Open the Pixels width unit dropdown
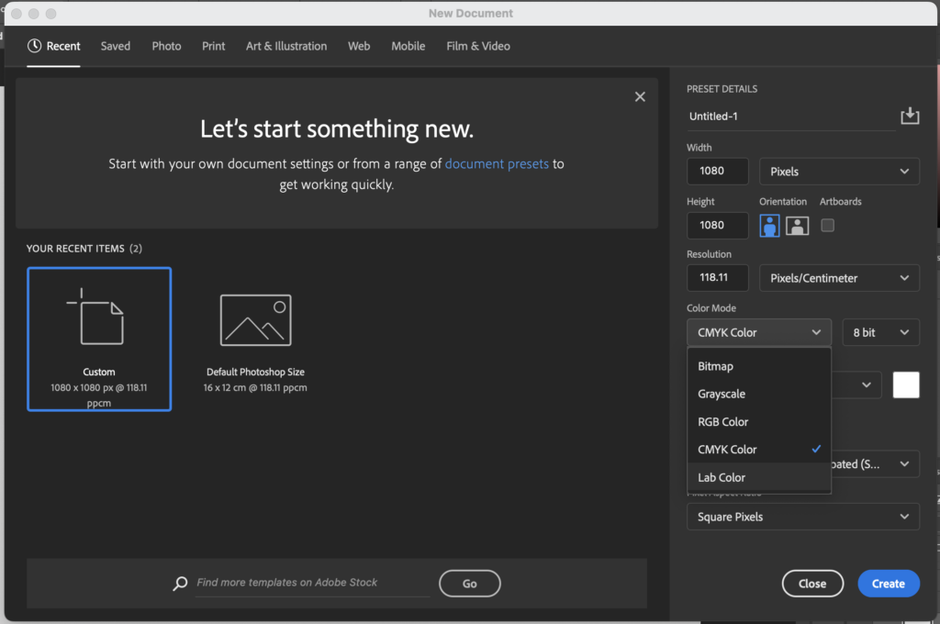 point(839,171)
